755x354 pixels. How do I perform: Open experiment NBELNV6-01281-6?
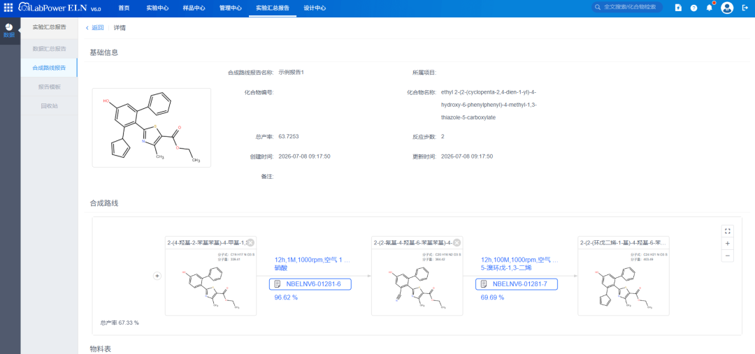(310, 284)
